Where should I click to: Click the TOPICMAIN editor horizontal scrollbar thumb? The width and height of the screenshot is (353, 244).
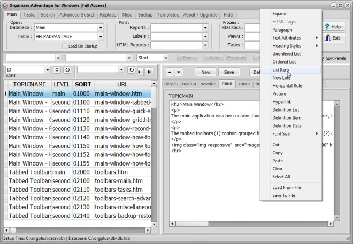click(x=192, y=224)
